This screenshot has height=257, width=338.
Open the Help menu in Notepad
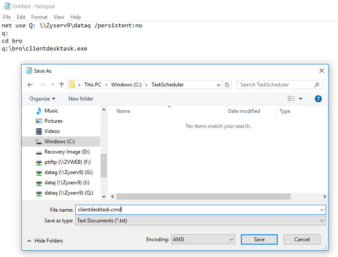pyautogui.click(x=75, y=17)
